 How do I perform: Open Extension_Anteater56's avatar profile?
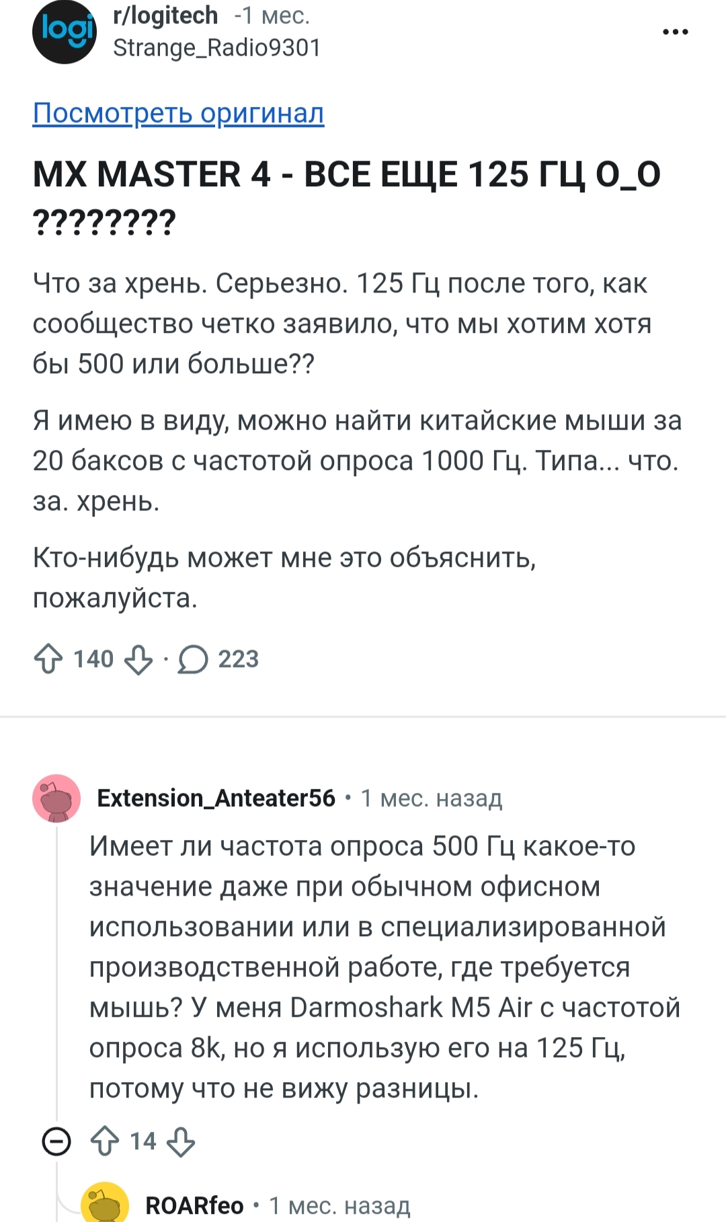tap(56, 798)
